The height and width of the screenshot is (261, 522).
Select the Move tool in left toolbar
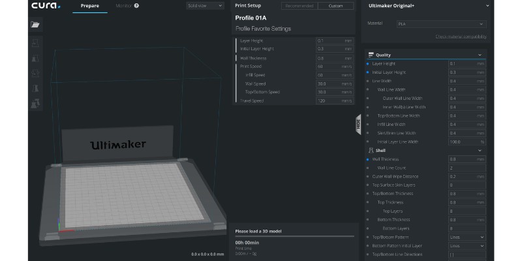click(x=35, y=42)
